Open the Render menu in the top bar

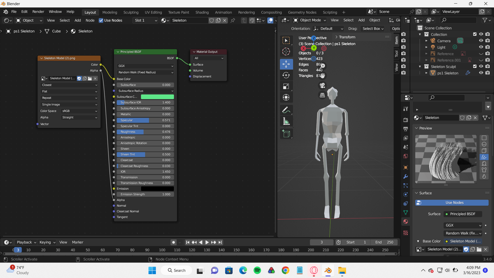(38, 12)
